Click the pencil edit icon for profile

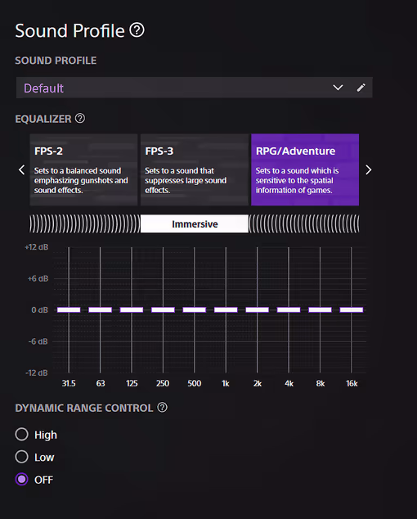tap(361, 88)
